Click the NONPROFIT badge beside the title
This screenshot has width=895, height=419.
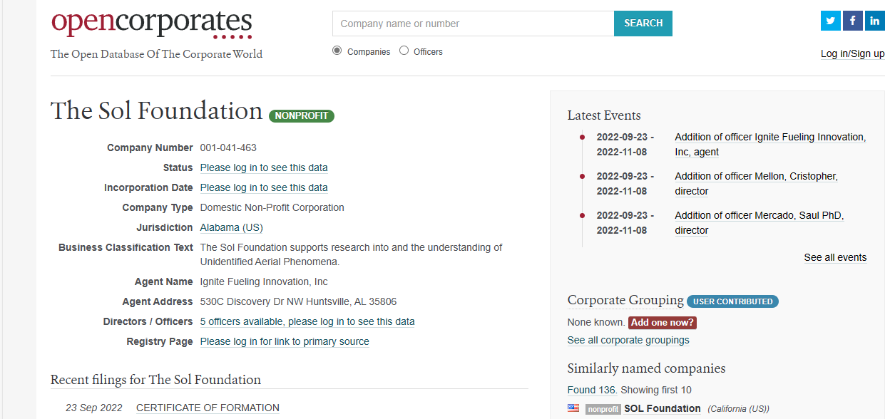tap(302, 115)
